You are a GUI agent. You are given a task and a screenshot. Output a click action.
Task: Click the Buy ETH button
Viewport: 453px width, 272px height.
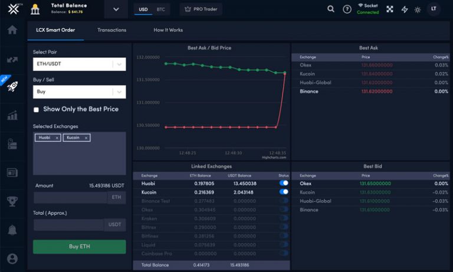[80, 247]
